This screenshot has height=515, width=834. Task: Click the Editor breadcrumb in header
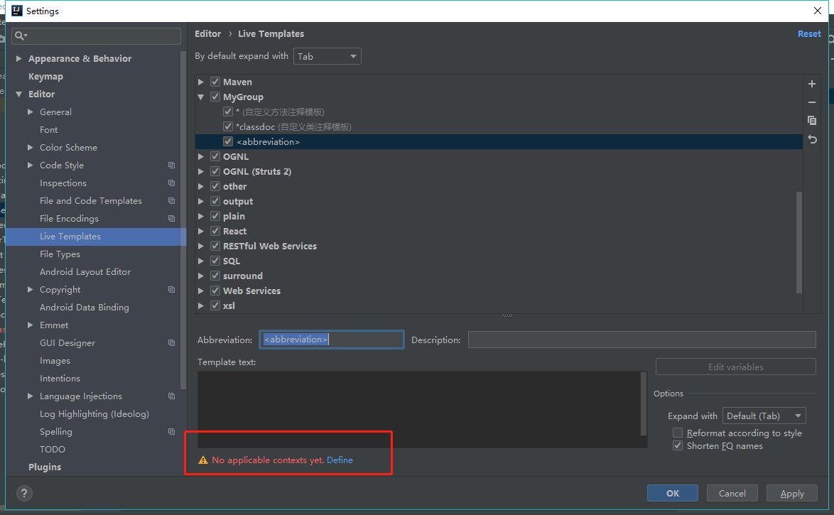208,33
